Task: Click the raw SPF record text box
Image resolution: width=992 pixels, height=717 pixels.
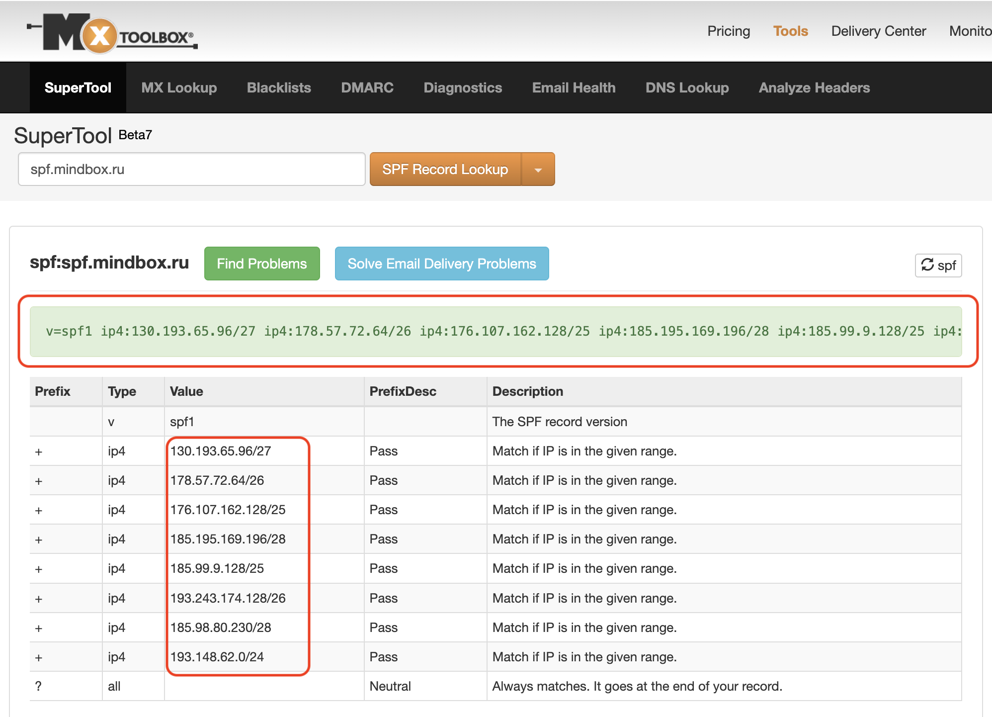Action: pos(496,331)
